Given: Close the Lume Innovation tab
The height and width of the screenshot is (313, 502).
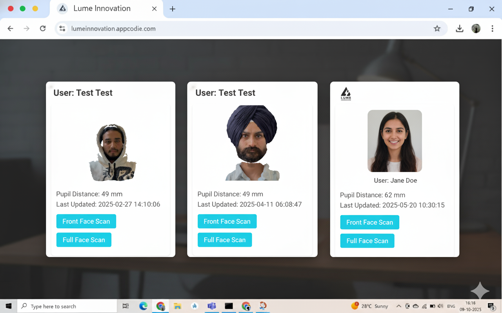Looking at the screenshot, I should pos(154,9).
